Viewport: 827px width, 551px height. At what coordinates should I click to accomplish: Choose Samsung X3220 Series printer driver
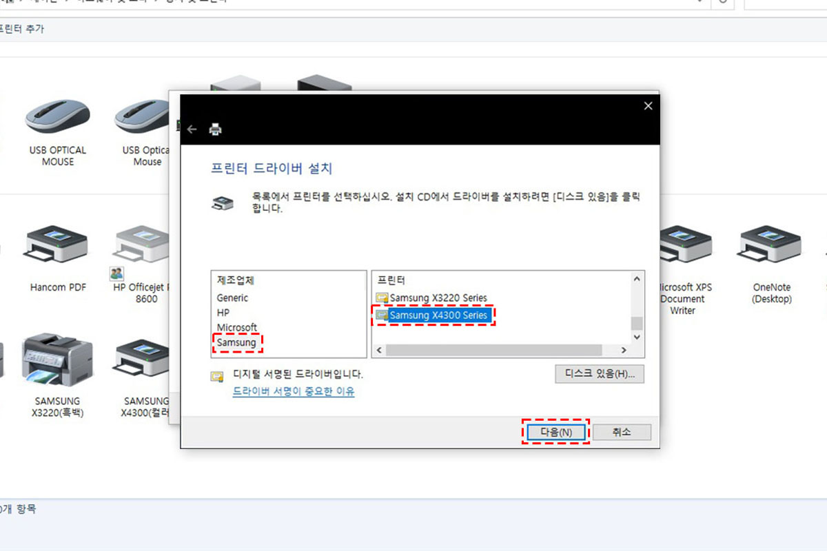[438, 298]
